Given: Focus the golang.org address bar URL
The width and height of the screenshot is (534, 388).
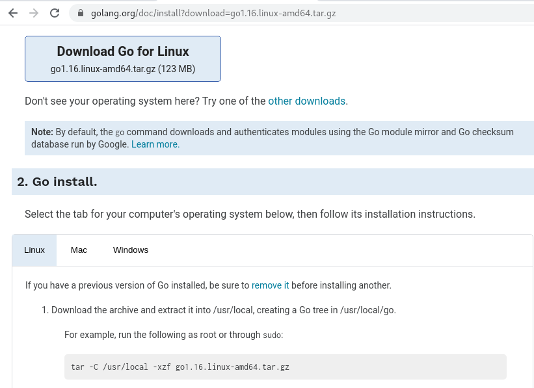Looking at the screenshot, I should 213,13.
